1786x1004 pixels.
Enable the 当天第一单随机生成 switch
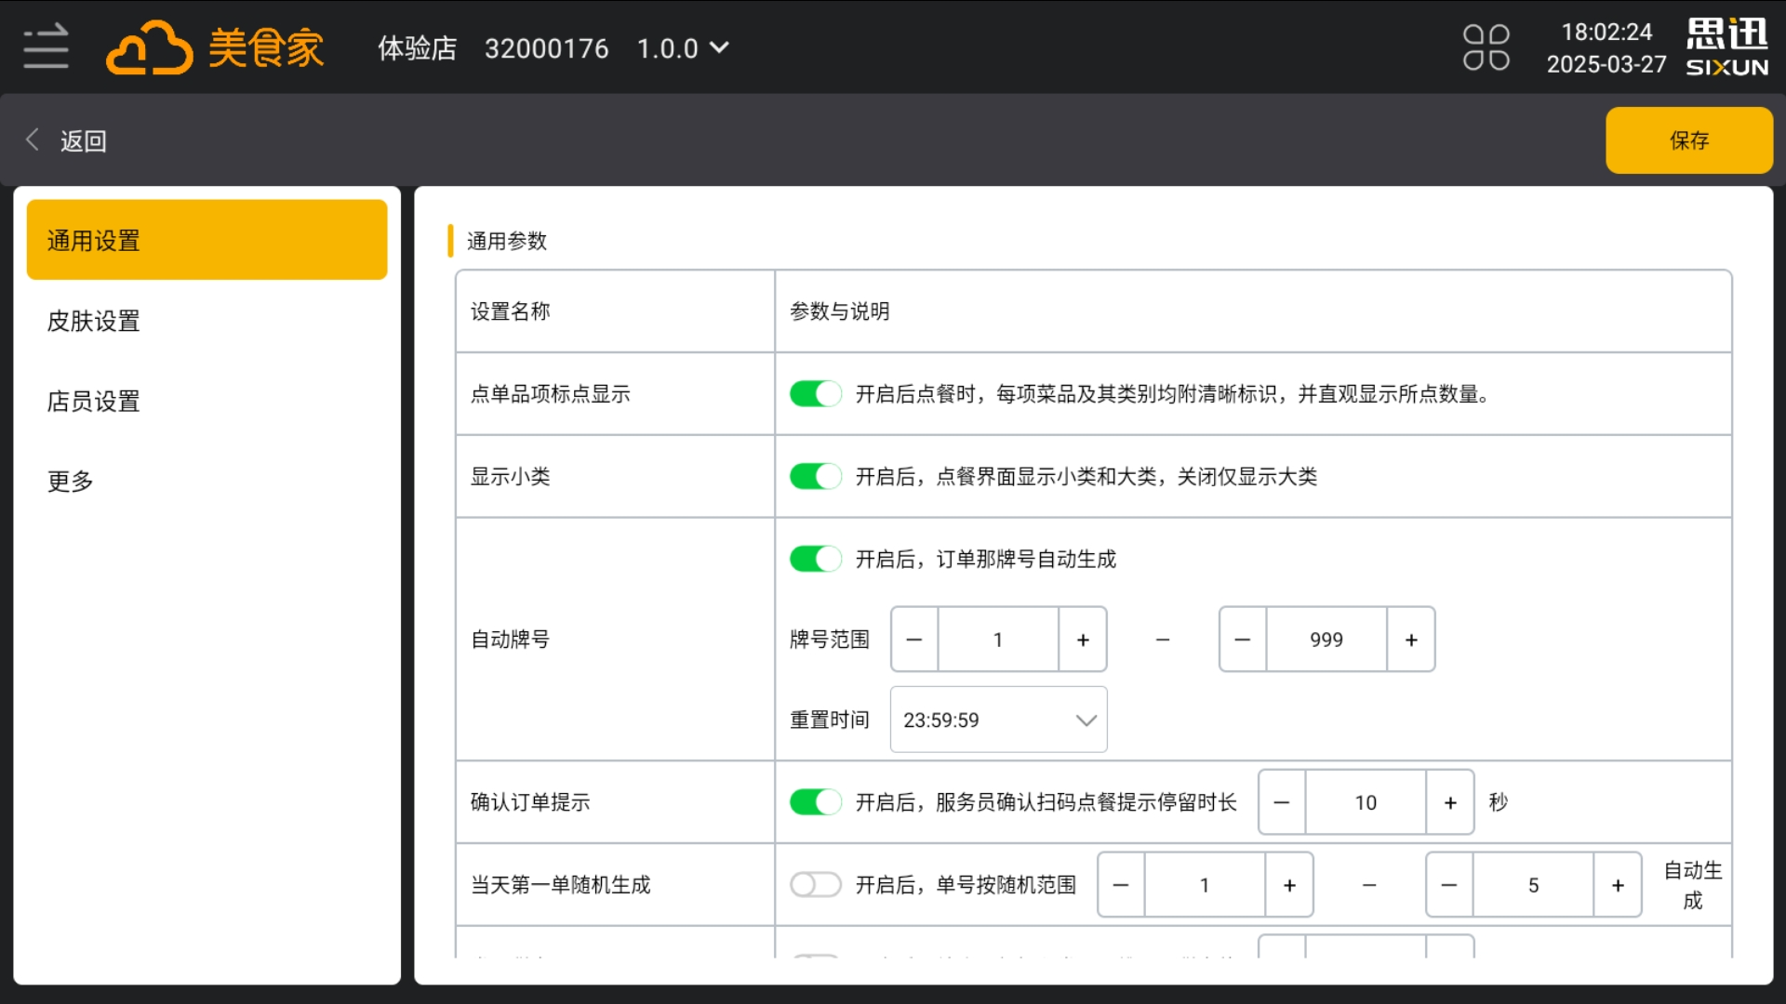(x=816, y=884)
